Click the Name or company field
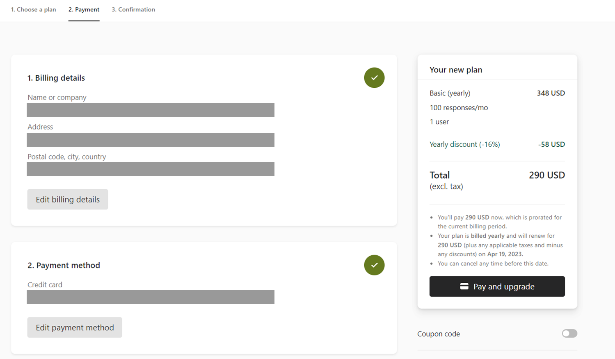This screenshot has width=615, height=359. [x=151, y=110]
